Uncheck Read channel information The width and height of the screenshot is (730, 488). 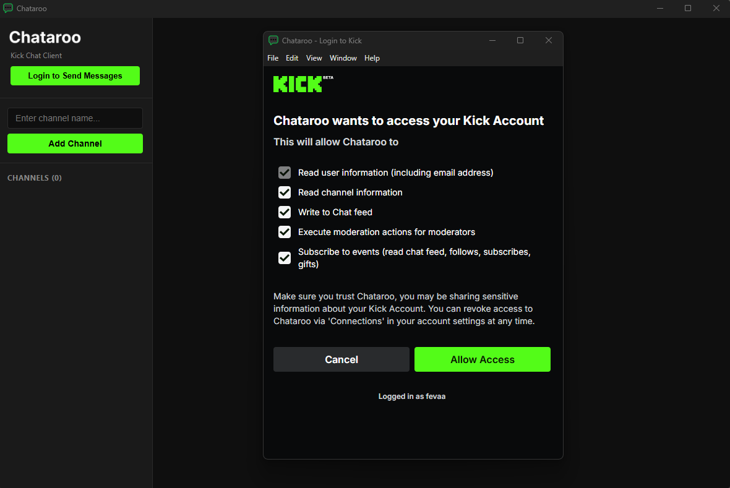click(284, 192)
